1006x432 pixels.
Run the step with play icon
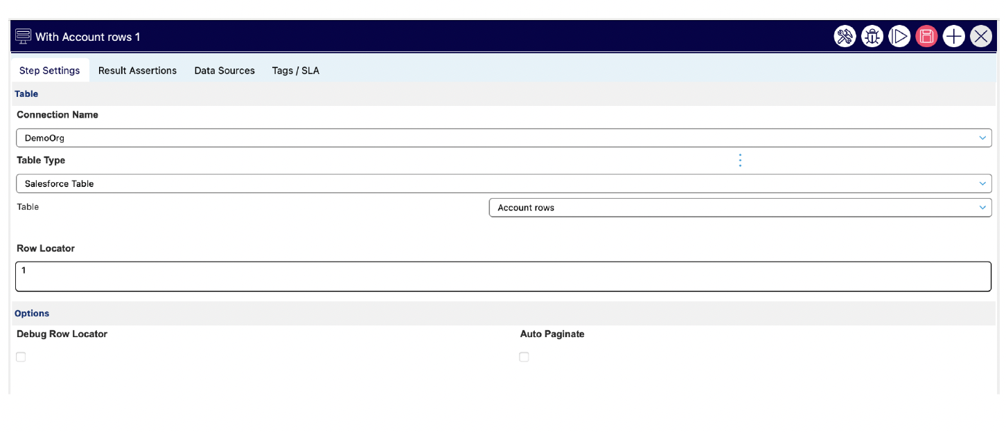(x=899, y=37)
